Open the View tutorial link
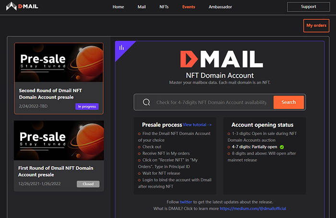 197,125
